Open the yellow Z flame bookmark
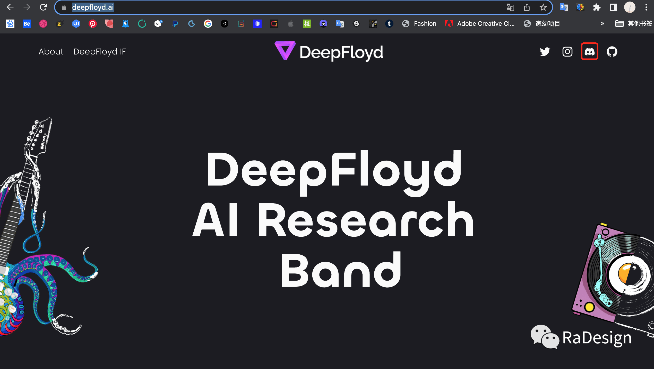Image resolution: width=654 pixels, height=369 pixels. (x=60, y=24)
